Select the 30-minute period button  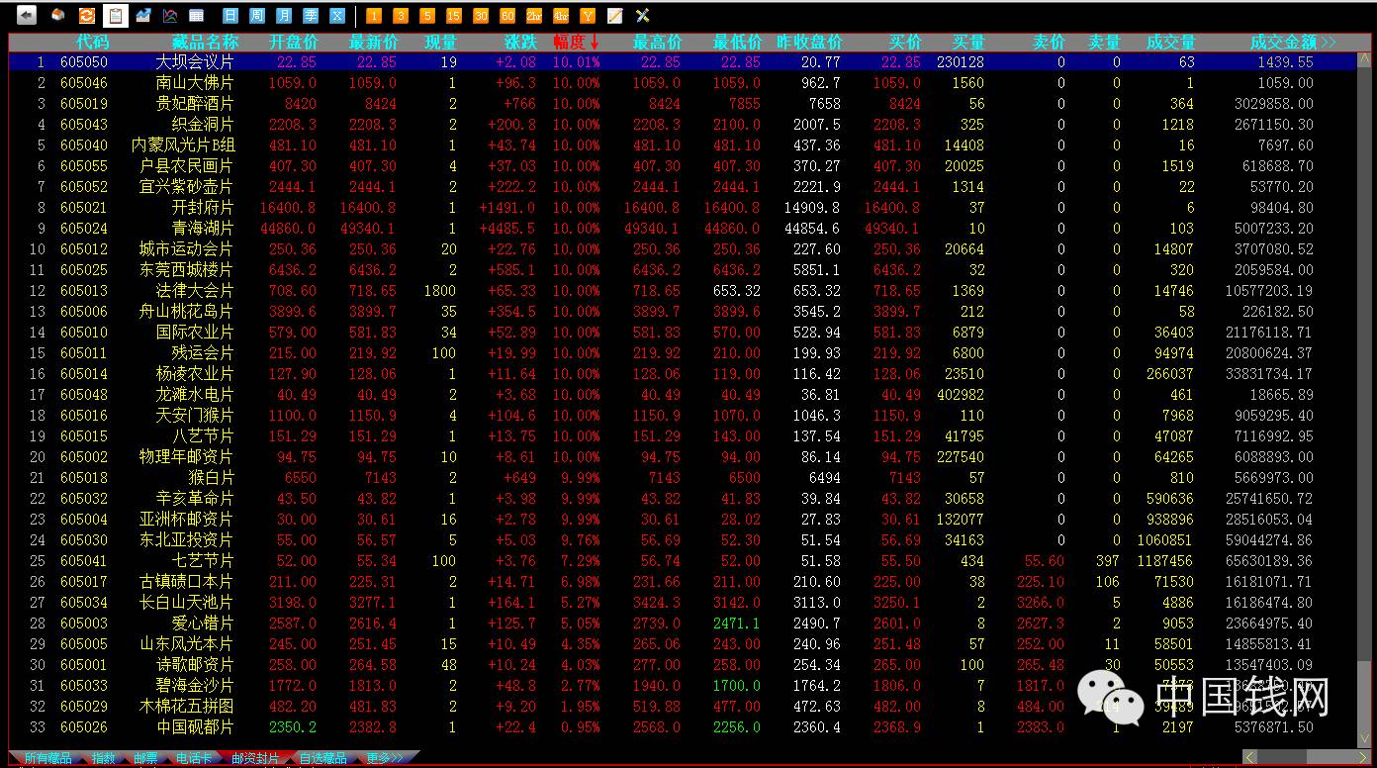tap(481, 16)
